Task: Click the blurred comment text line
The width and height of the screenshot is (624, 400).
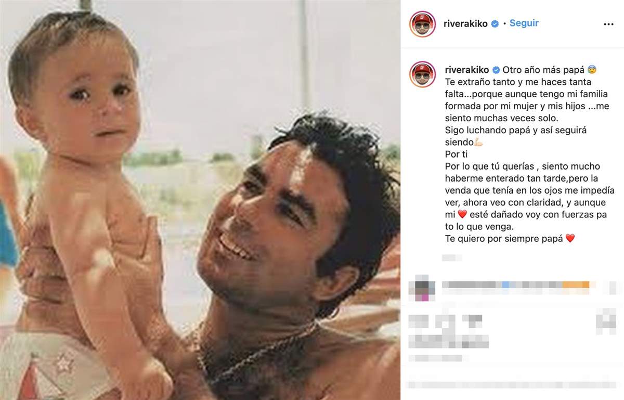Action: click(515, 285)
